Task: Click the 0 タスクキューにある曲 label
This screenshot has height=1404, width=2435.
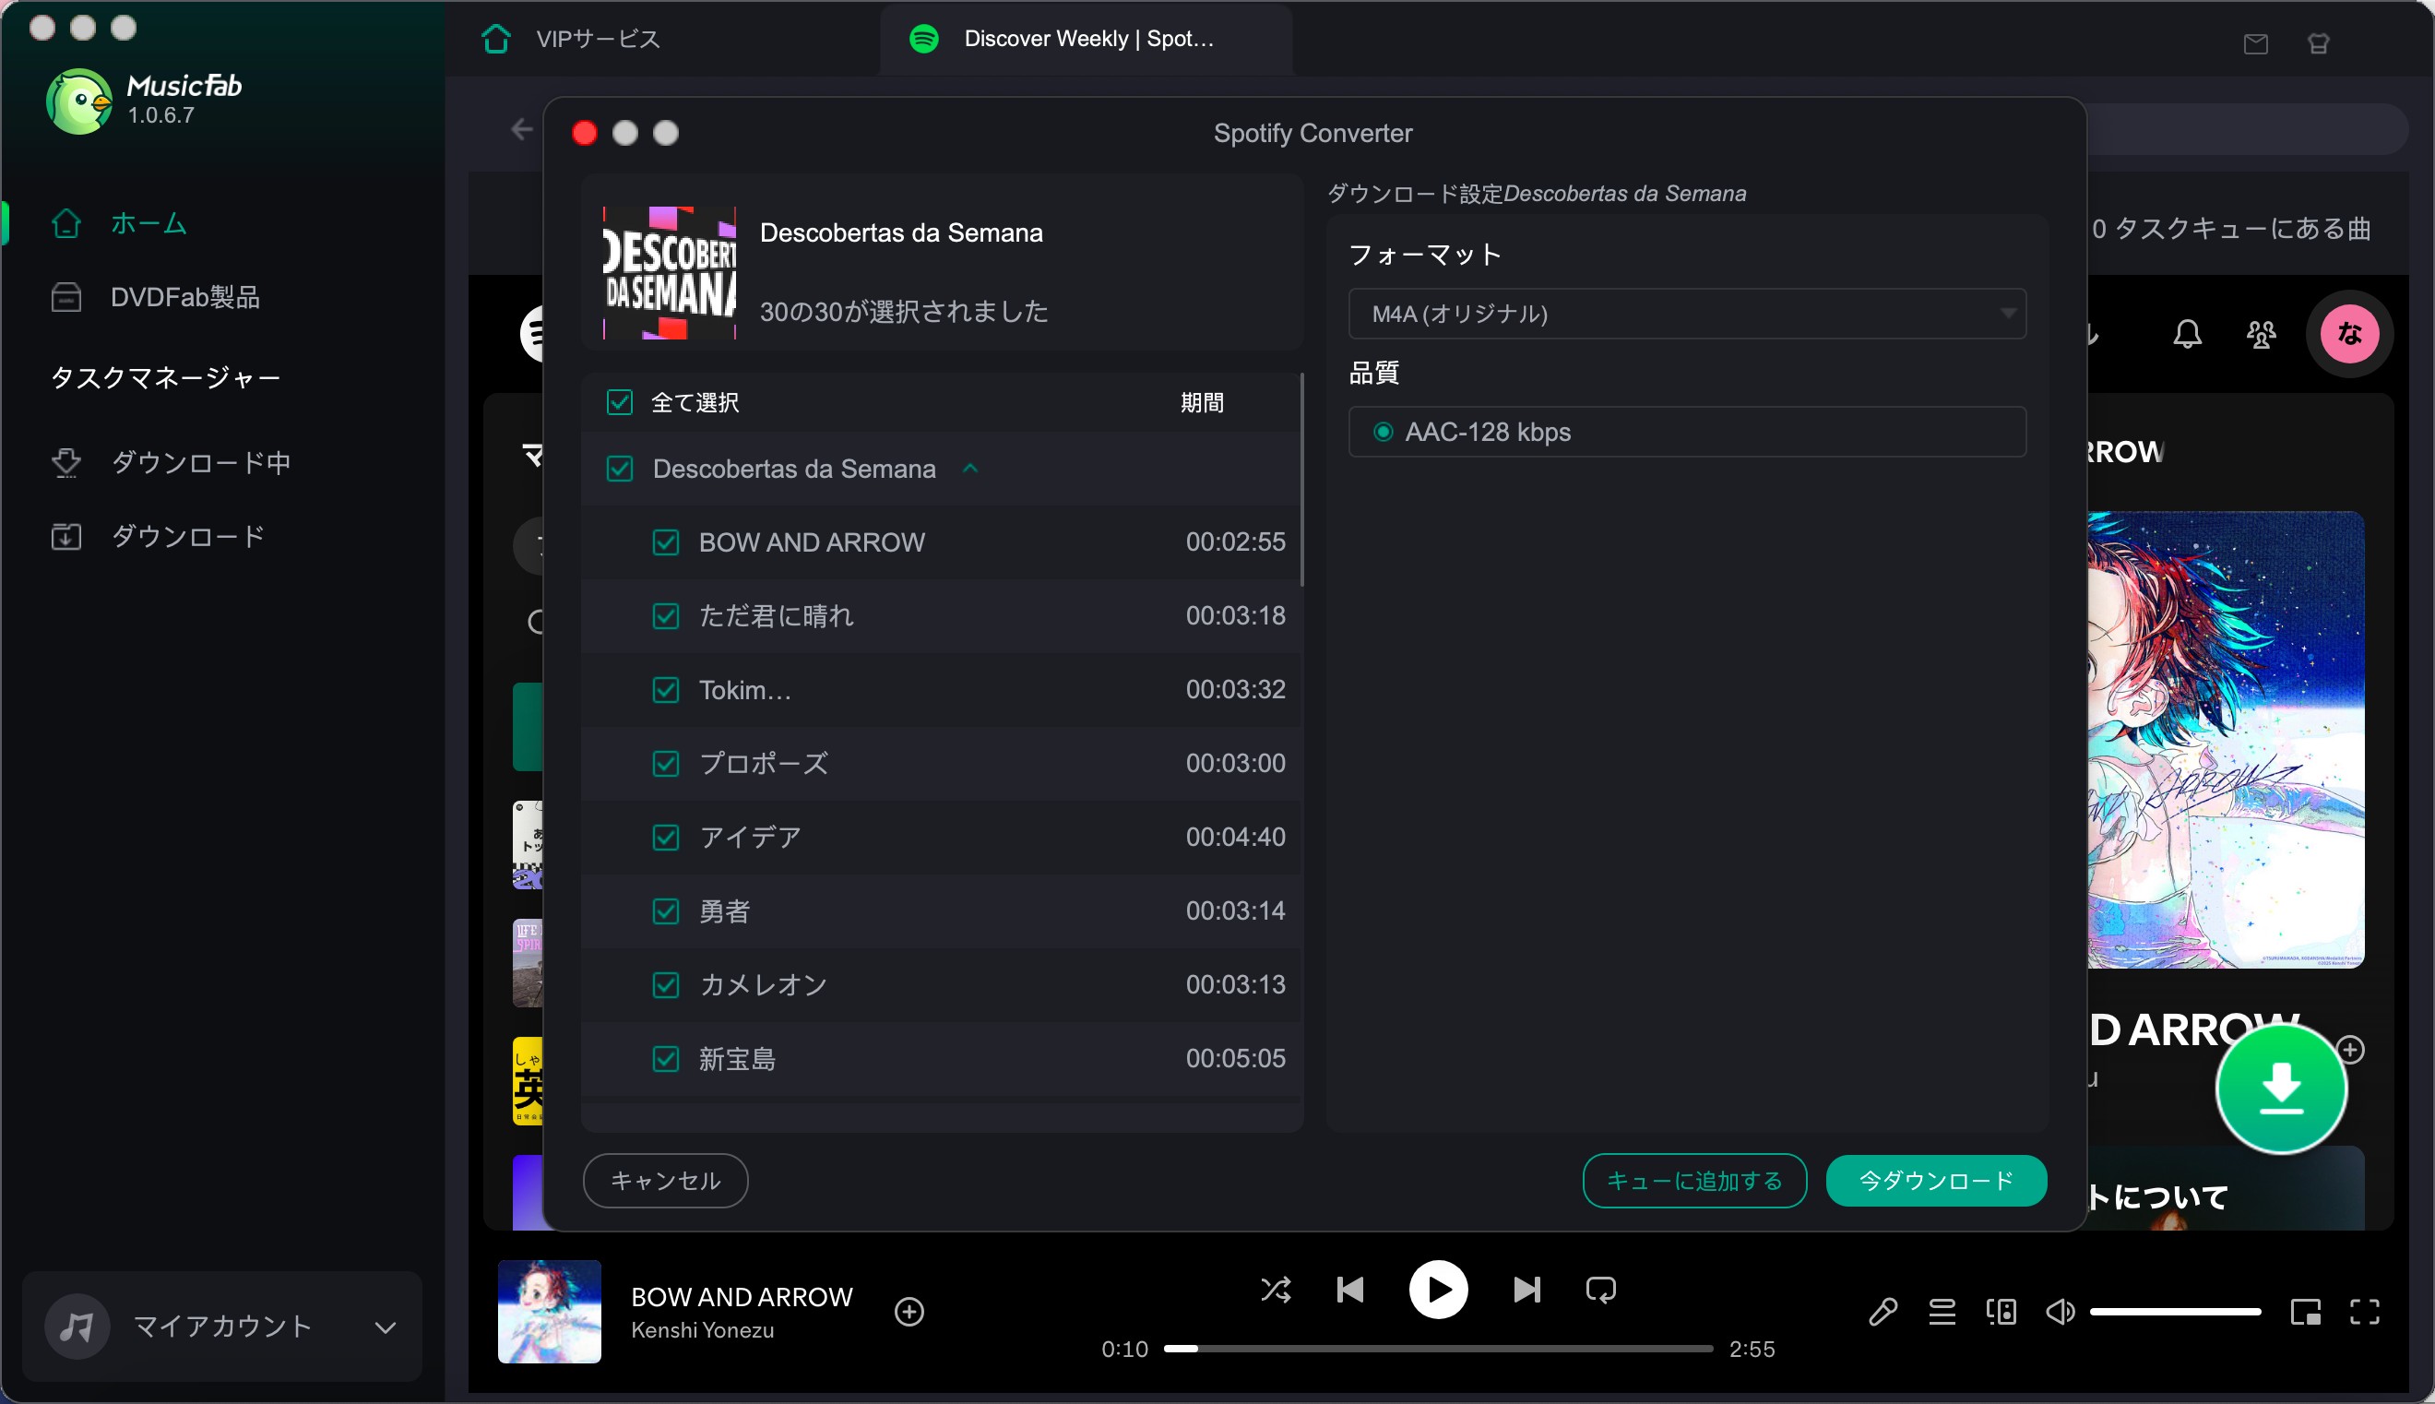Action: point(2230,229)
